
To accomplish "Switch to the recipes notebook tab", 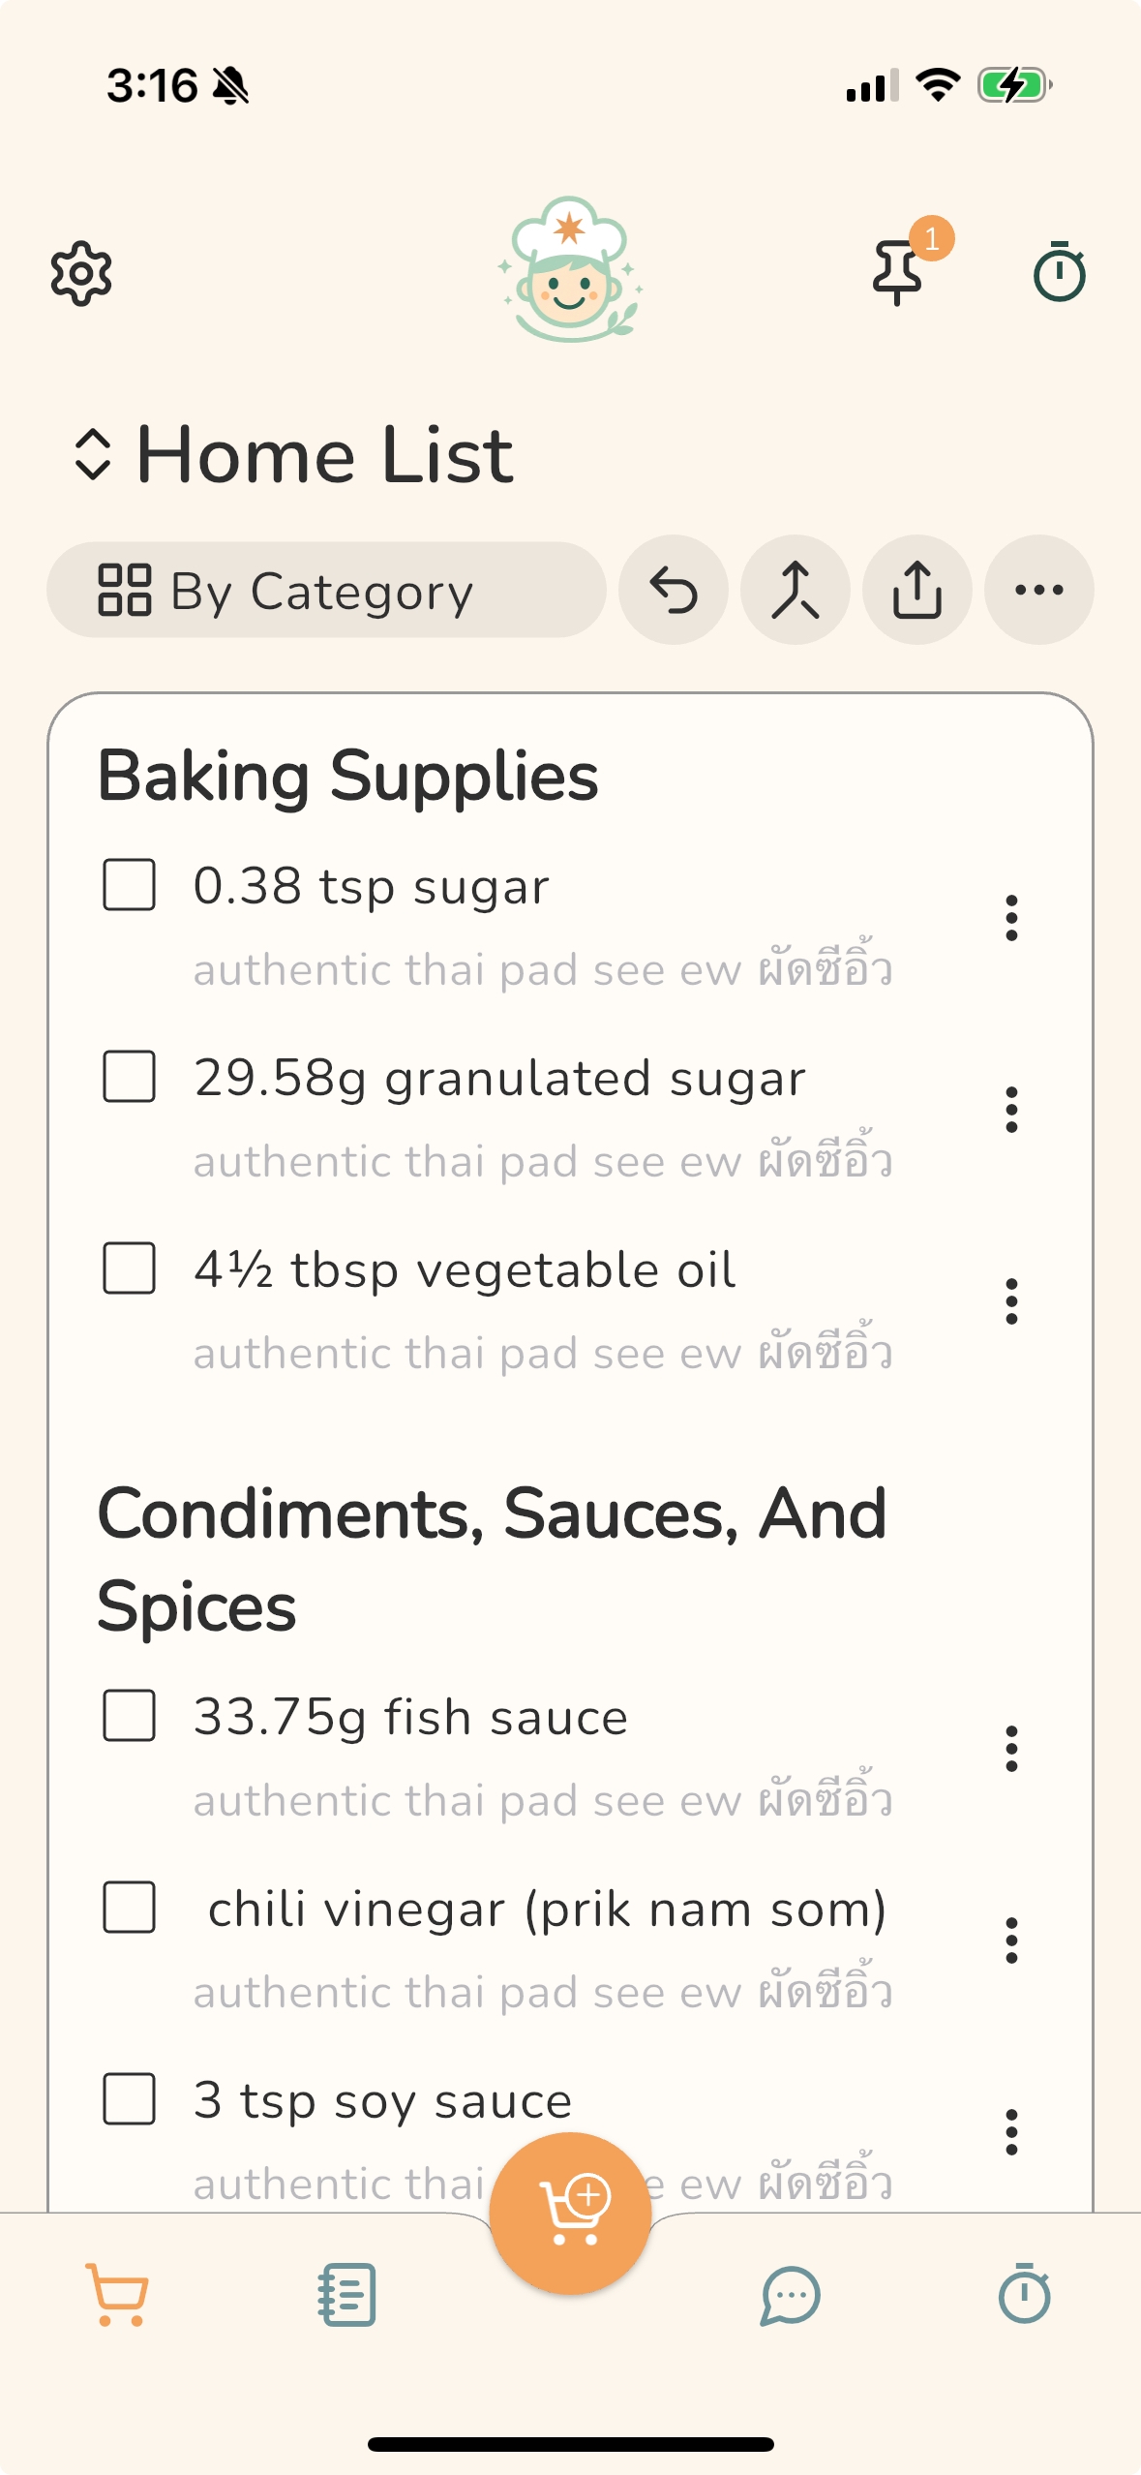I will click(x=346, y=2294).
